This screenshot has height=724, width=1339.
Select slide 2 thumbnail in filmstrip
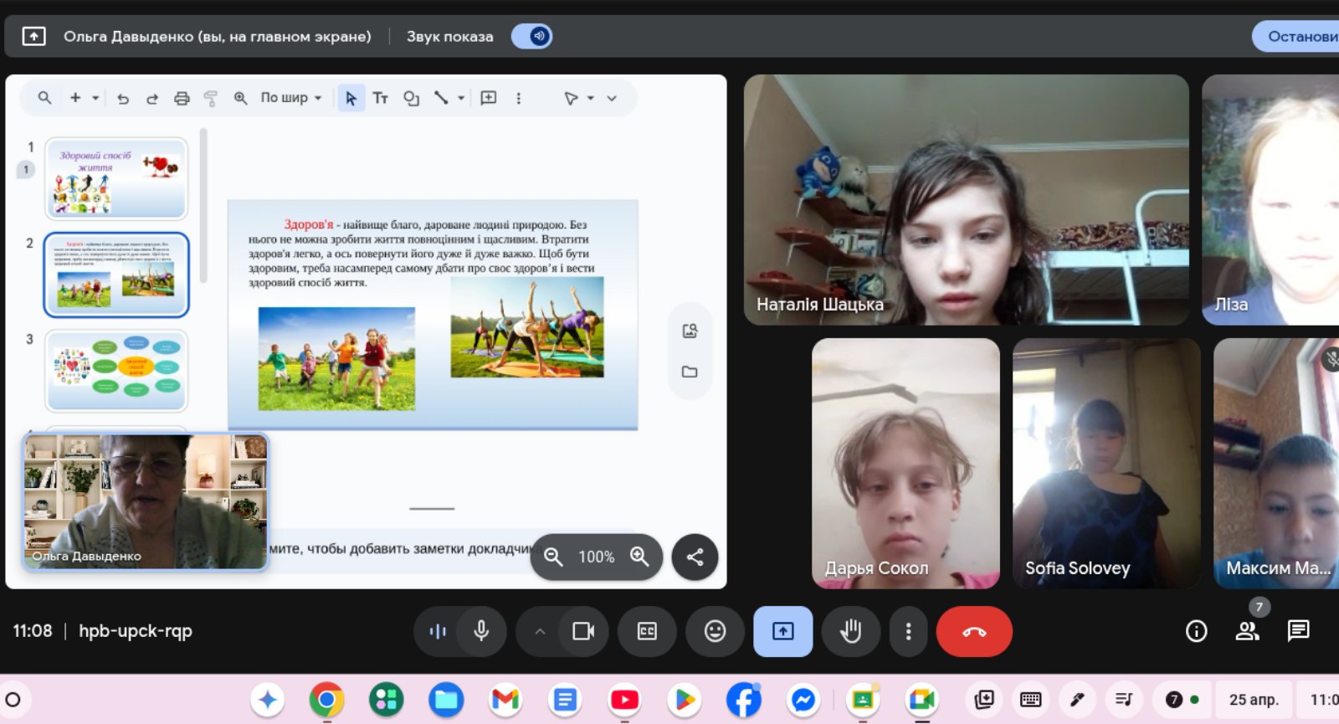(116, 275)
